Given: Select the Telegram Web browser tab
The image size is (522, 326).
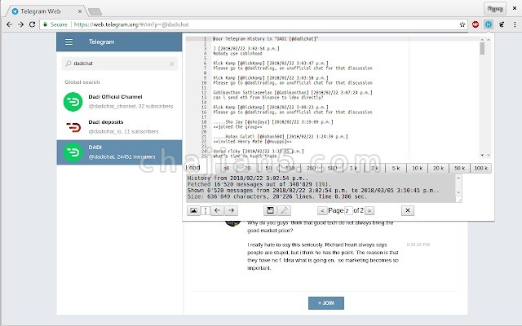Looking at the screenshot, I should pos(46,11).
